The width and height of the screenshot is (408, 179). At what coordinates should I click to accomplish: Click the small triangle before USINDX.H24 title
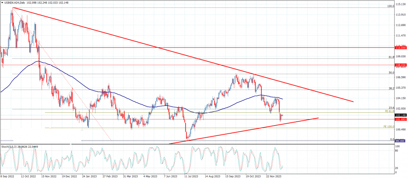pyautogui.click(x=2, y=2)
